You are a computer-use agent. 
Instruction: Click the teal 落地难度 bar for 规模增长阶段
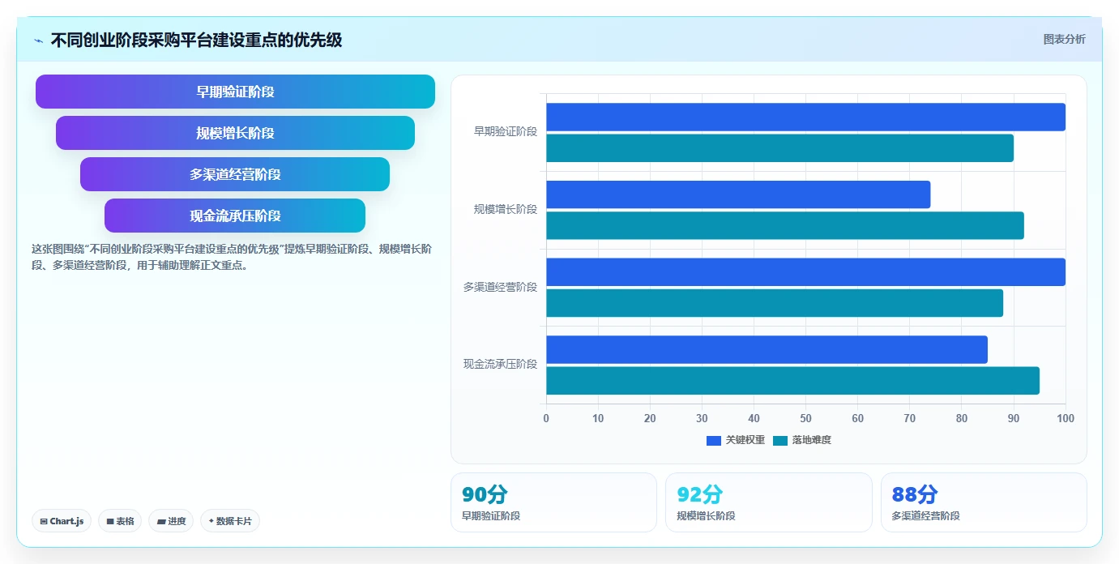(x=785, y=225)
